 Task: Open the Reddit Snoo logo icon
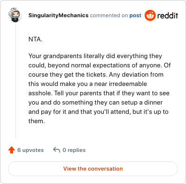150,15
